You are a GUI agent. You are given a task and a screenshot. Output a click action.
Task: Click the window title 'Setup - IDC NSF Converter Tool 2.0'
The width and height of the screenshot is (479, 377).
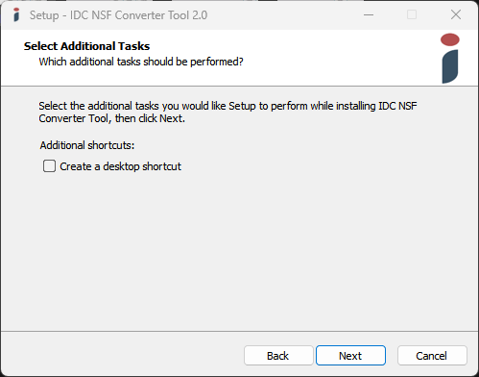tap(118, 15)
